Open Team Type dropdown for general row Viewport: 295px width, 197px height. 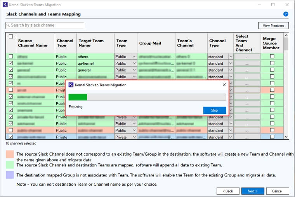134,70
